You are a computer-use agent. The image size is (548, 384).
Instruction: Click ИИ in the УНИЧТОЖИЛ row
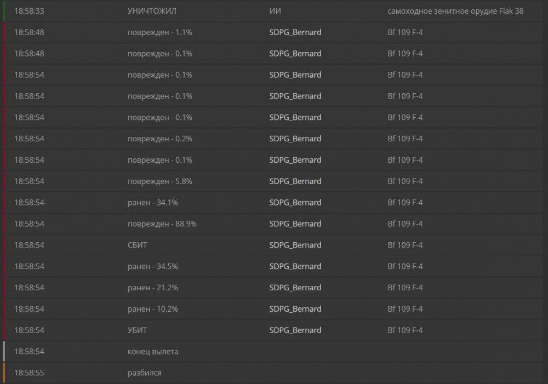point(276,11)
